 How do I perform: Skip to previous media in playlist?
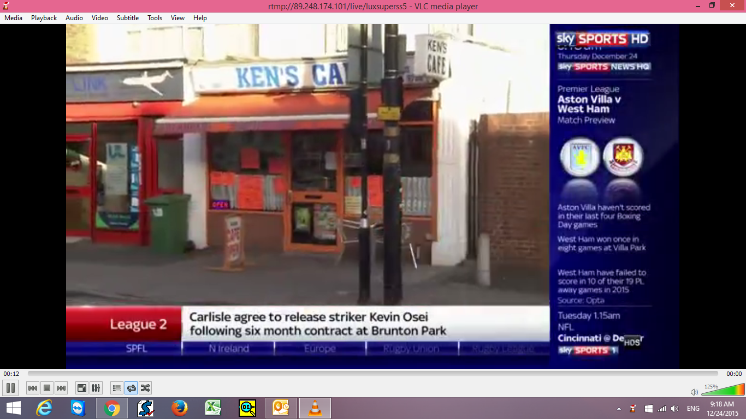[33, 388]
